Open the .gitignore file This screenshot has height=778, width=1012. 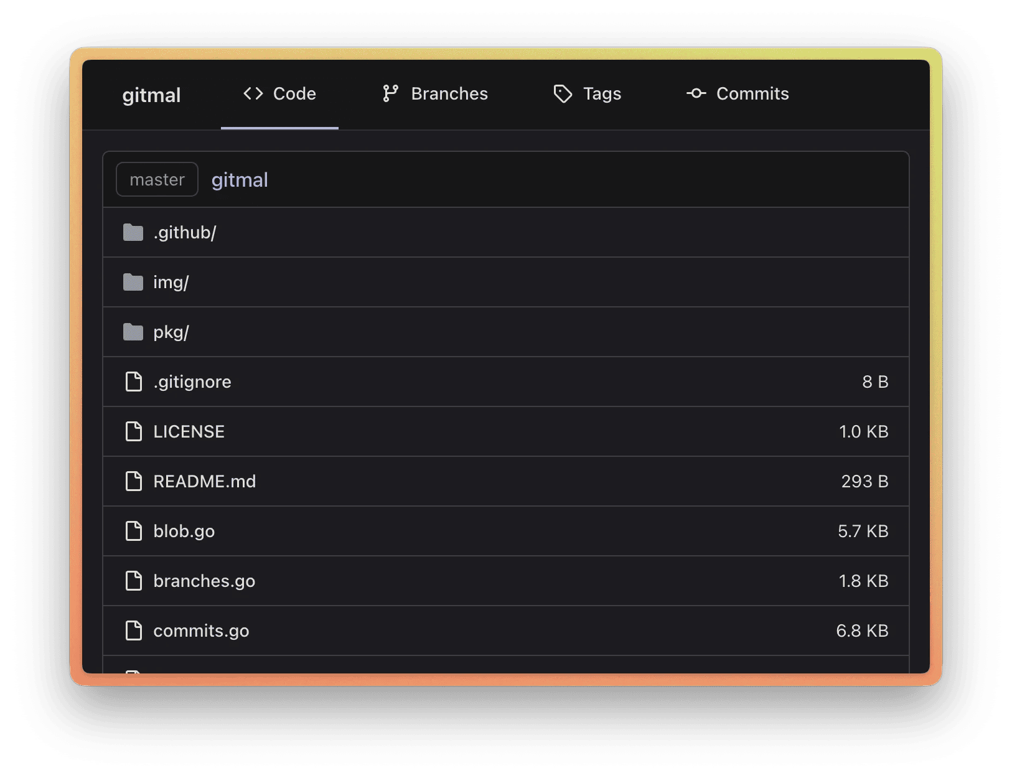pos(192,382)
